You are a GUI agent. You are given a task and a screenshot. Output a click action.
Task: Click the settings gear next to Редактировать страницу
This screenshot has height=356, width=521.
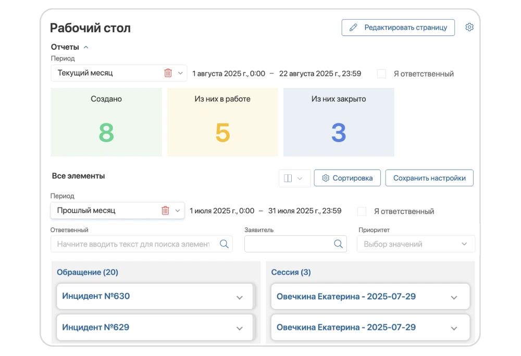point(469,27)
